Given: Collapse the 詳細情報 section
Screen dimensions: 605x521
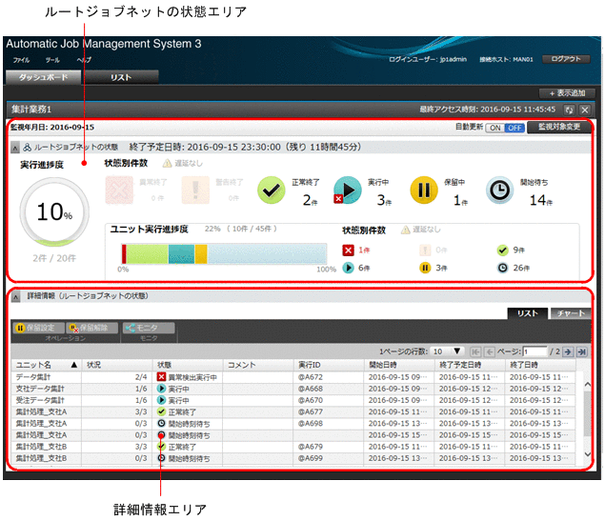Looking at the screenshot, I should click(15, 297).
